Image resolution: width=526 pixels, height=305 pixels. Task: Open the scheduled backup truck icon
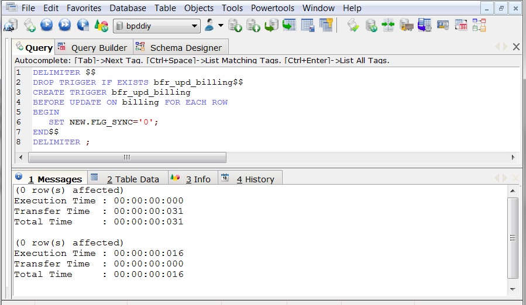[x=406, y=26]
